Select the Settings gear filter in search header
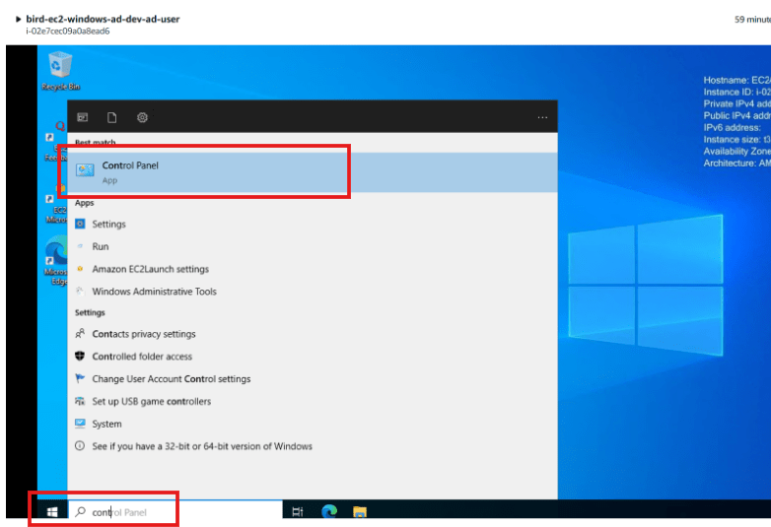This screenshot has height=527, width=771. pyautogui.click(x=142, y=117)
